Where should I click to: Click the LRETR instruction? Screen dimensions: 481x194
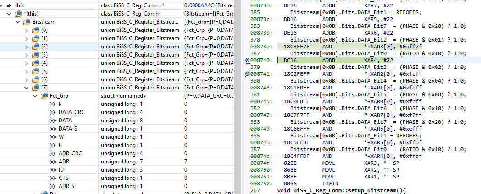[x=330, y=184]
